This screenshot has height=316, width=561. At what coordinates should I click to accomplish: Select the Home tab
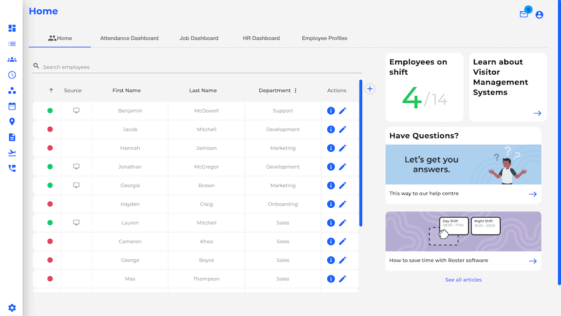coord(60,38)
